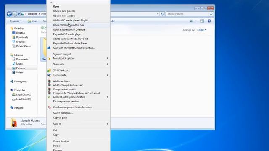Screen dimensions: 269x151
Task: Click Sample Pictures folder icon in details pane
Action: [14, 122]
